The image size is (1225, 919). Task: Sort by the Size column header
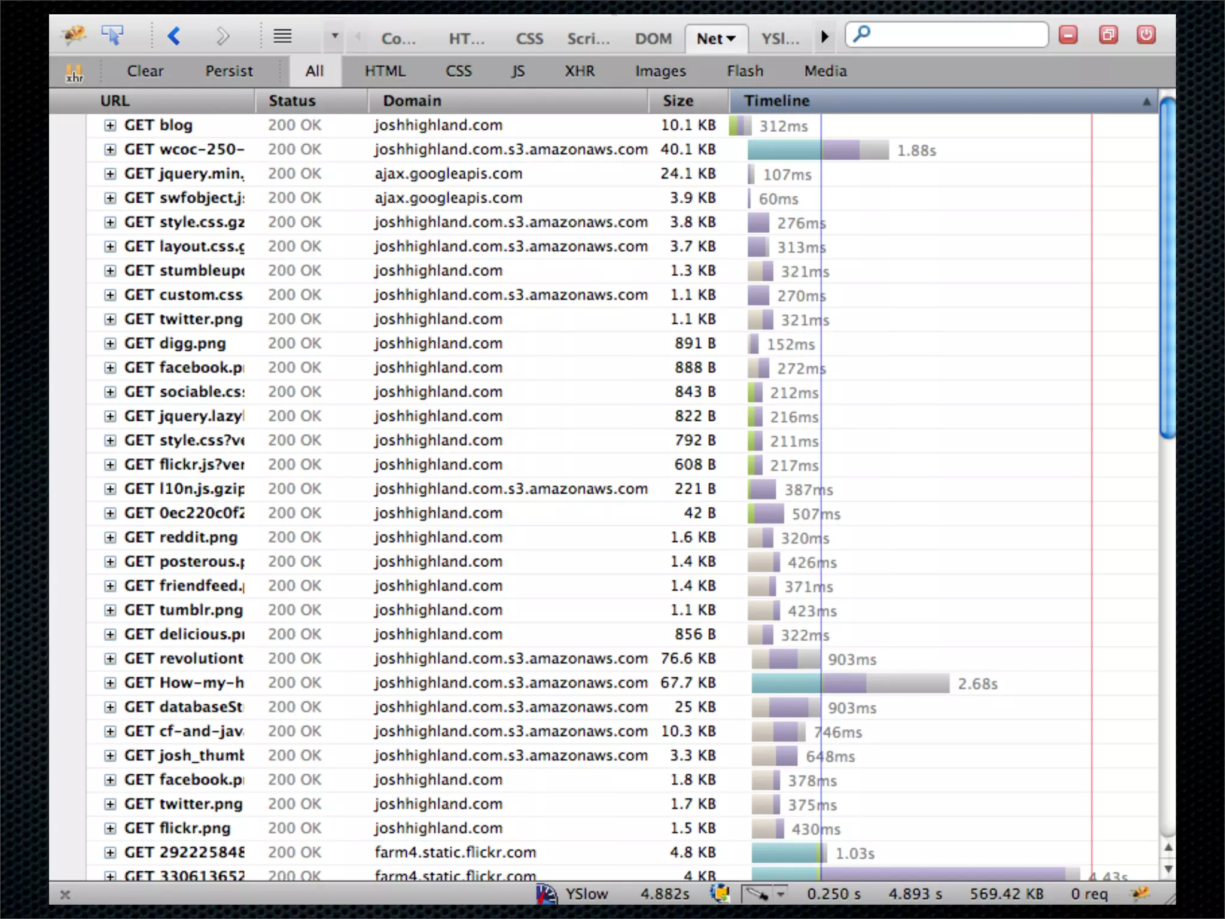677,101
